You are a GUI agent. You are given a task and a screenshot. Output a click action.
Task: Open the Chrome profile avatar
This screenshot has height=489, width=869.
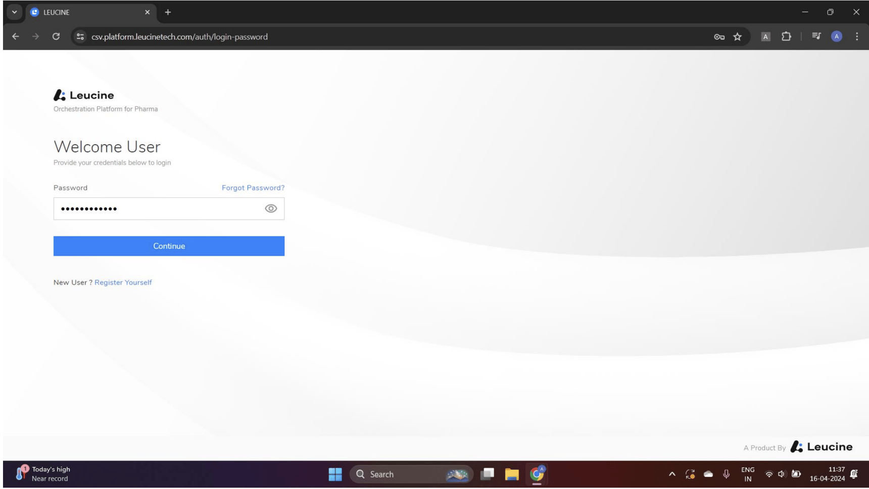pos(837,36)
